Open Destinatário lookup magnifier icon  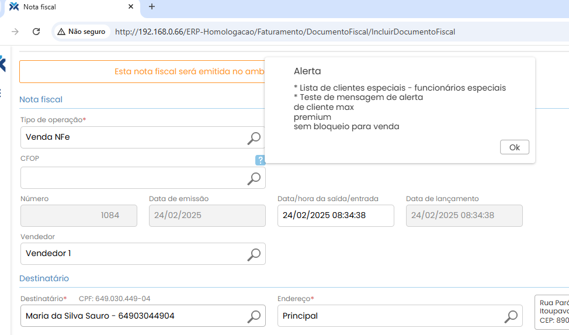254,316
